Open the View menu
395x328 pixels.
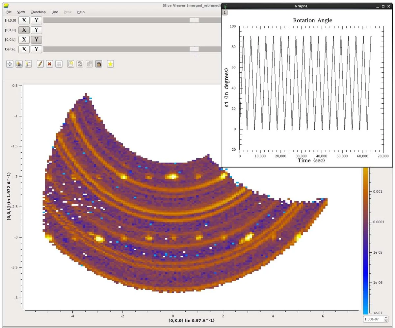(21, 12)
